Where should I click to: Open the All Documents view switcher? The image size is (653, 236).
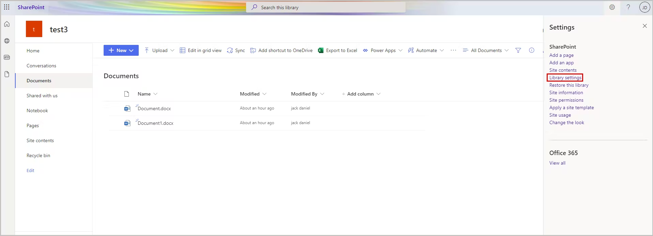point(486,50)
